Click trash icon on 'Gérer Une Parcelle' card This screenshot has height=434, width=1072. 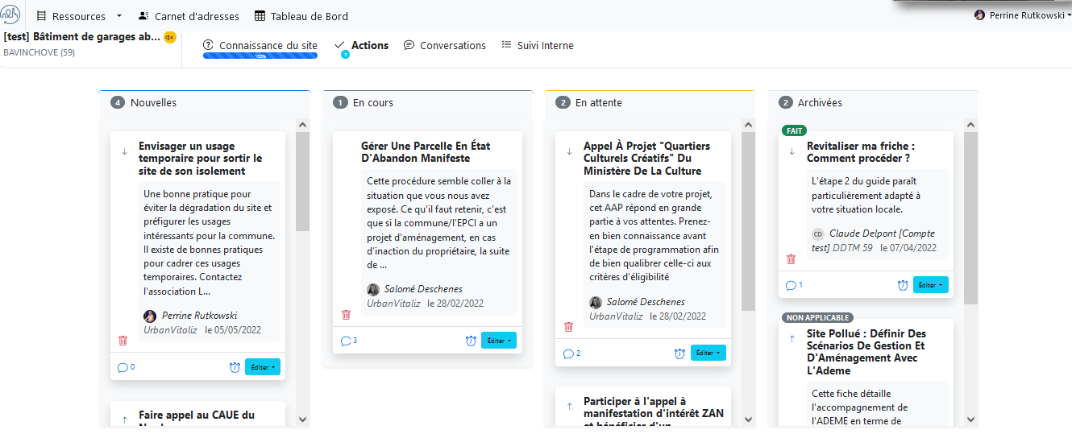click(x=346, y=315)
